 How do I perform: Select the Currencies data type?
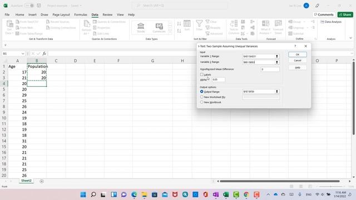click(x=159, y=28)
